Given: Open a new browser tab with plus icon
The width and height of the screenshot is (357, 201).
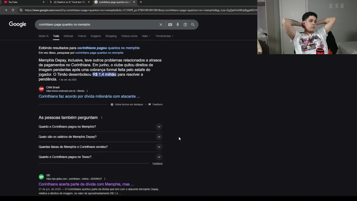Looking at the screenshot, I should tap(141, 2).
